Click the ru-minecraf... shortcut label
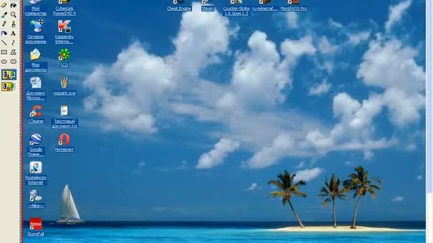This screenshot has height=243, width=433. (265, 9)
